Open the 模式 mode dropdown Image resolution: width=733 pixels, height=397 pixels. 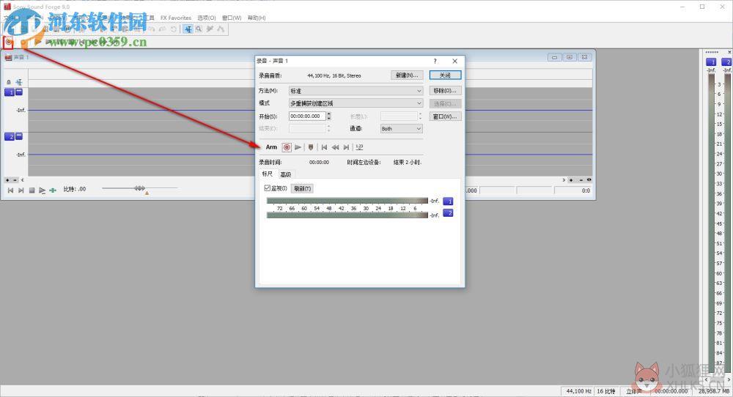coord(356,103)
